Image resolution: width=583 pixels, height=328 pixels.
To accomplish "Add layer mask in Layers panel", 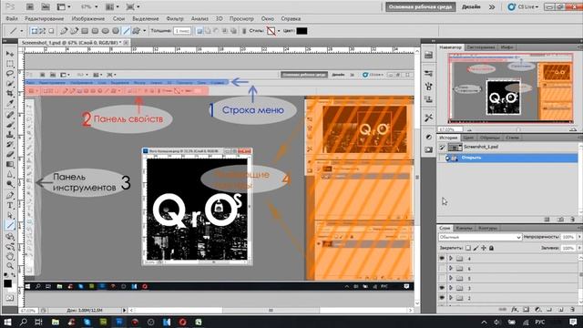I will click(x=526, y=310).
